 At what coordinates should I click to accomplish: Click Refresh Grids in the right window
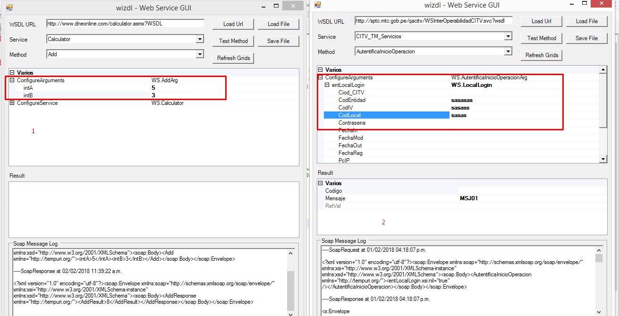coord(542,55)
